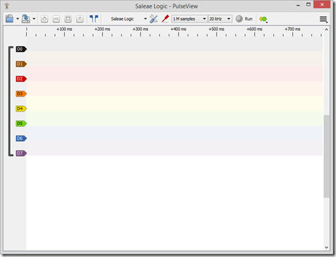Open the hamburger main menu
The width and height of the screenshot is (336, 257).
click(323, 19)
